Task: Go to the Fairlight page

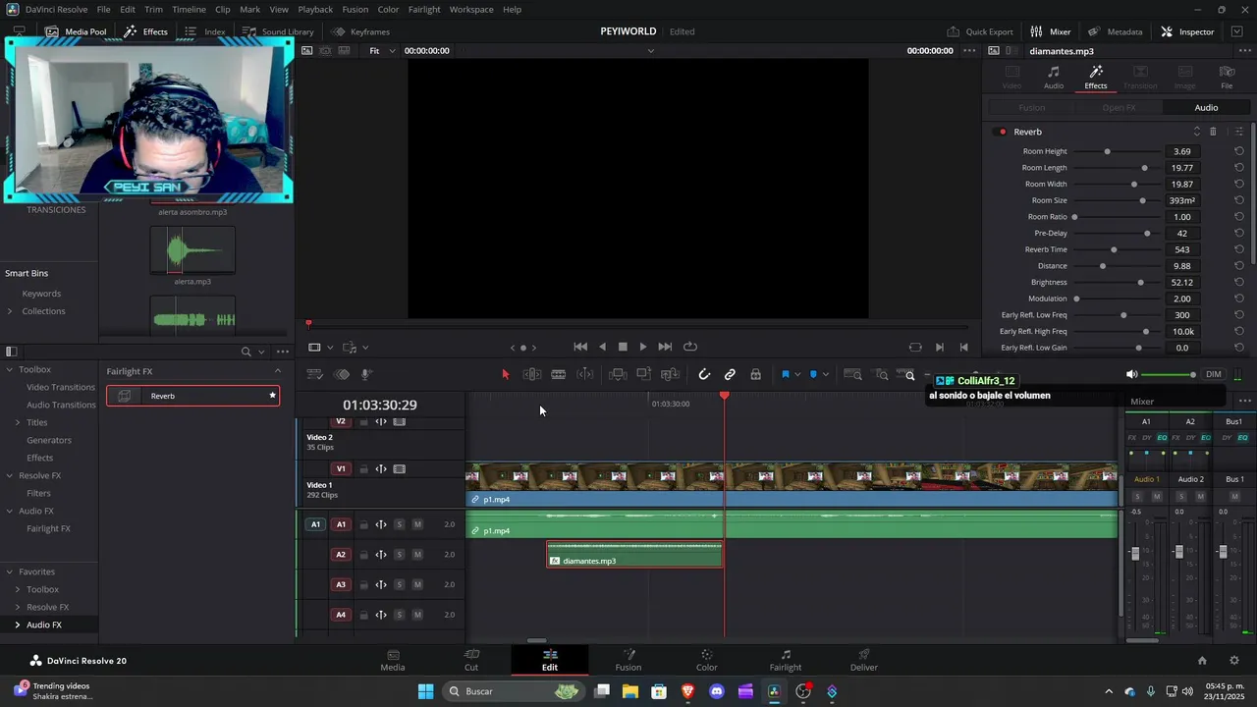Action: point(786,660)
